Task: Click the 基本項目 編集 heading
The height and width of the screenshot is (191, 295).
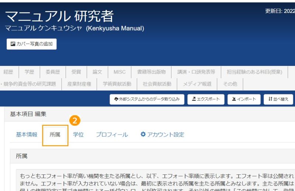Action: coord(28,114)
